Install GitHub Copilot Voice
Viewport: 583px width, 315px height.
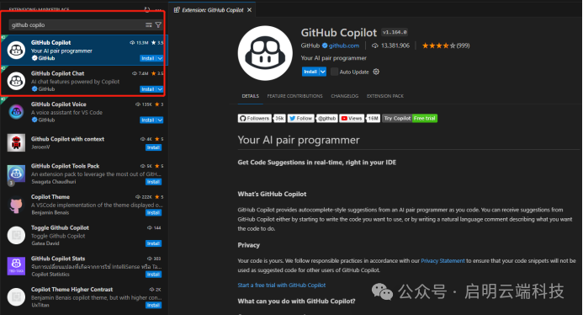coord(148,120)
